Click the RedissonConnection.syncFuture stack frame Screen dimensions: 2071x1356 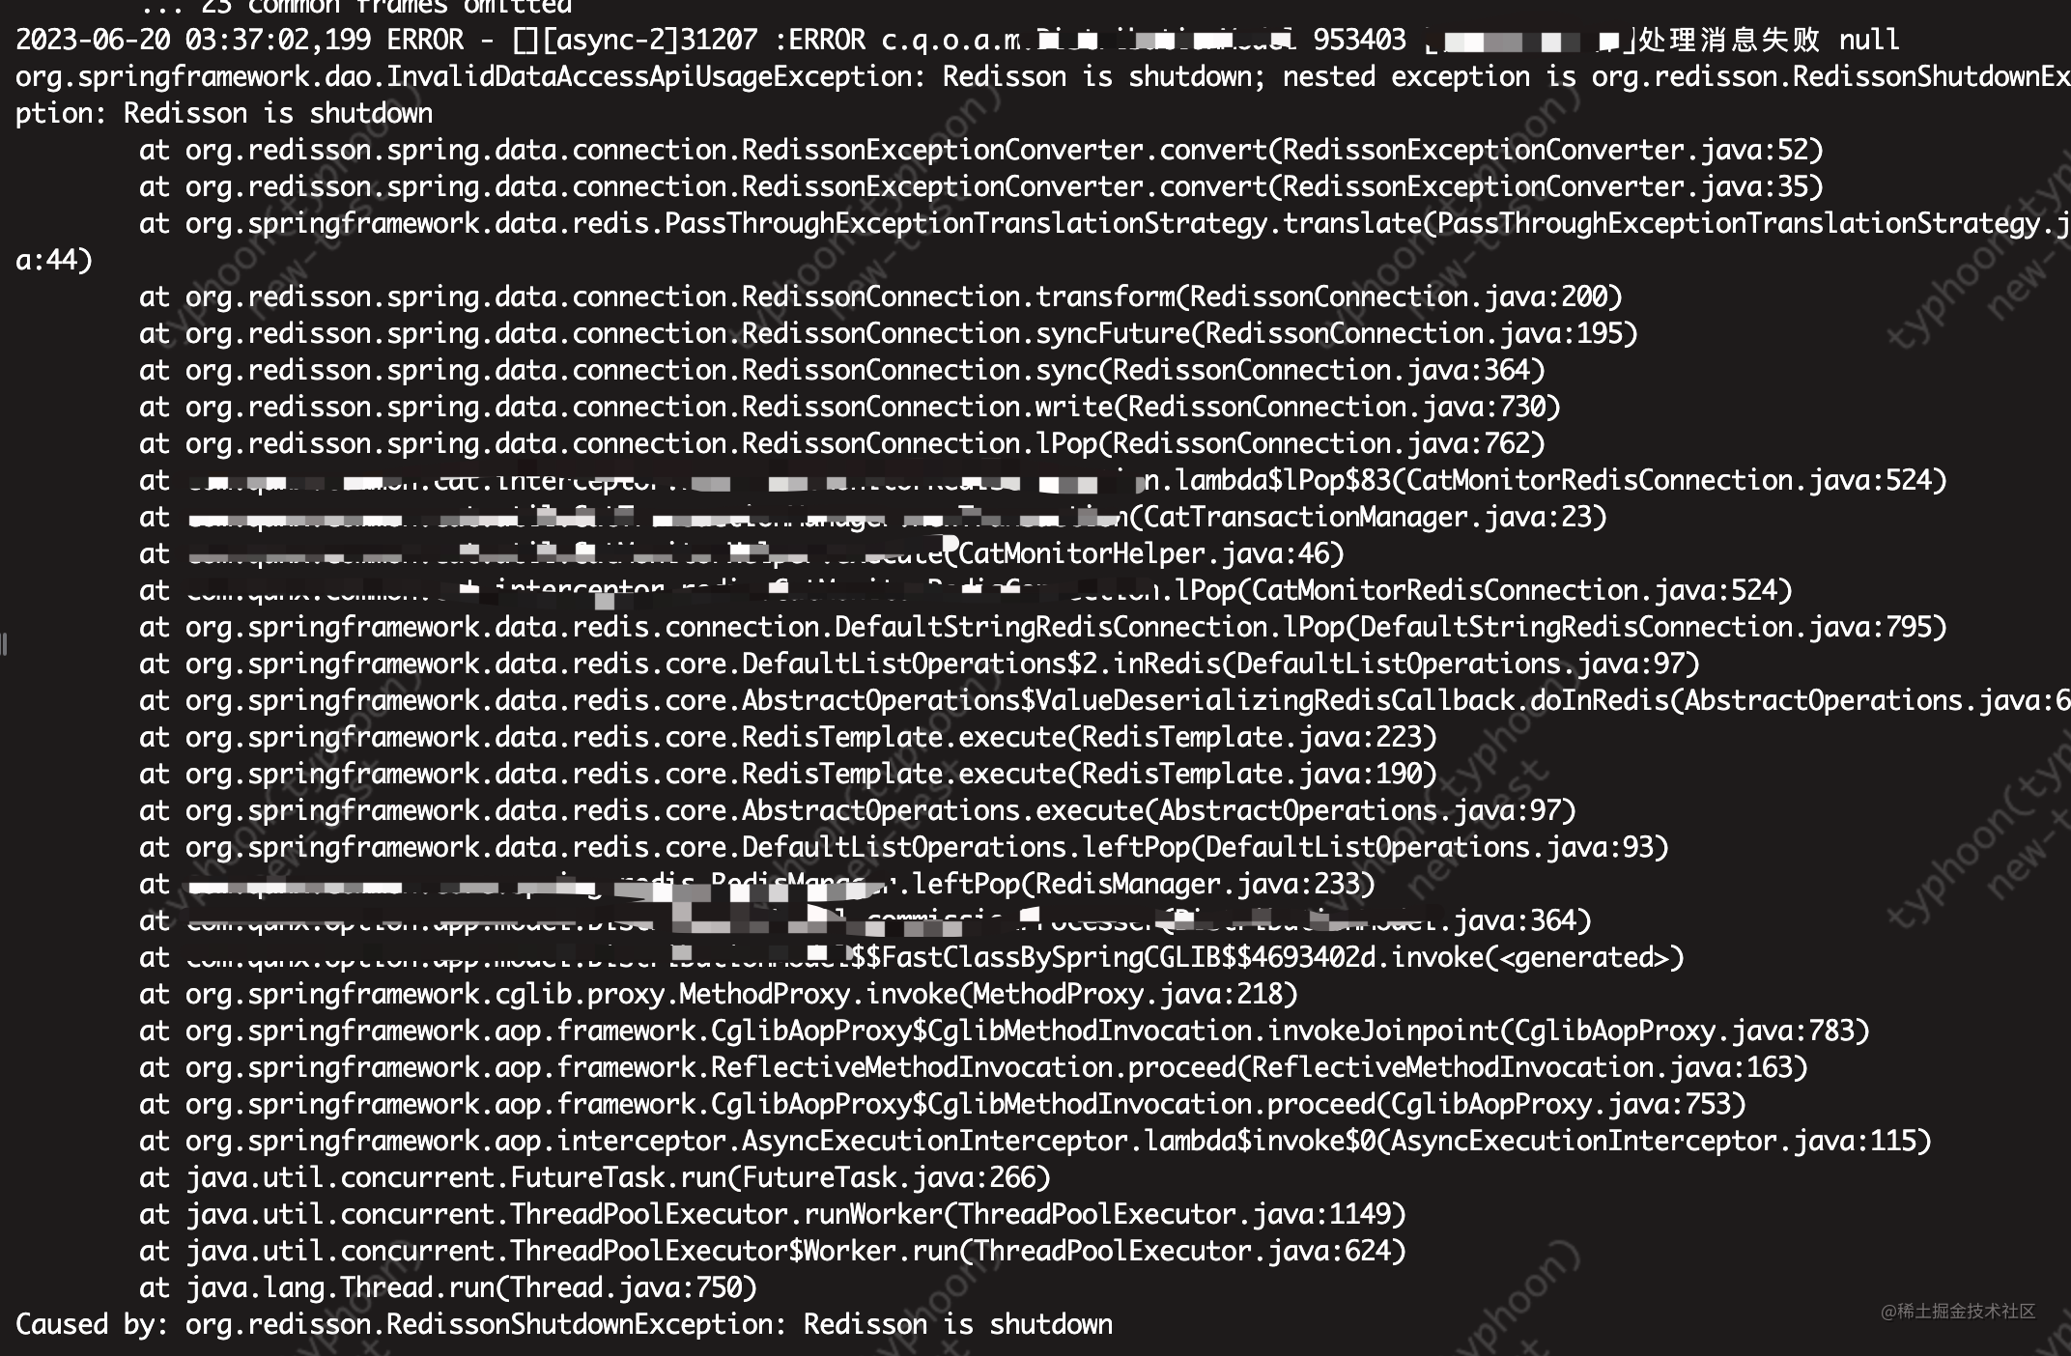click(889, 333)
